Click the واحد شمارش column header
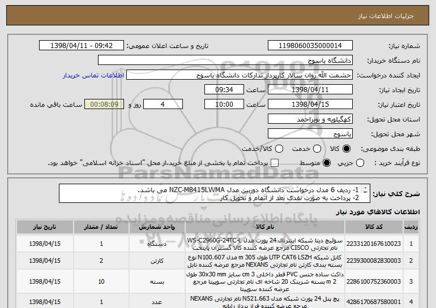 point(157,227)
